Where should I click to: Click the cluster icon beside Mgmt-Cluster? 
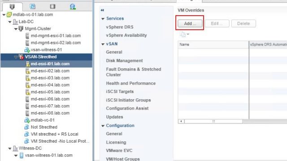[x=21, y=29]
